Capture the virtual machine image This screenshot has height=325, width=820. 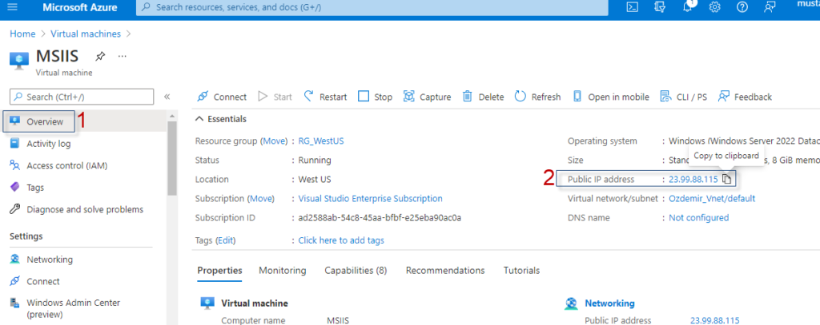[x=428, y=97]
